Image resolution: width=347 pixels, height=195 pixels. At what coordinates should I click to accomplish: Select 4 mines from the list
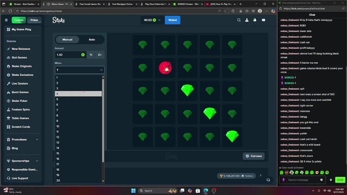point(78,94)
